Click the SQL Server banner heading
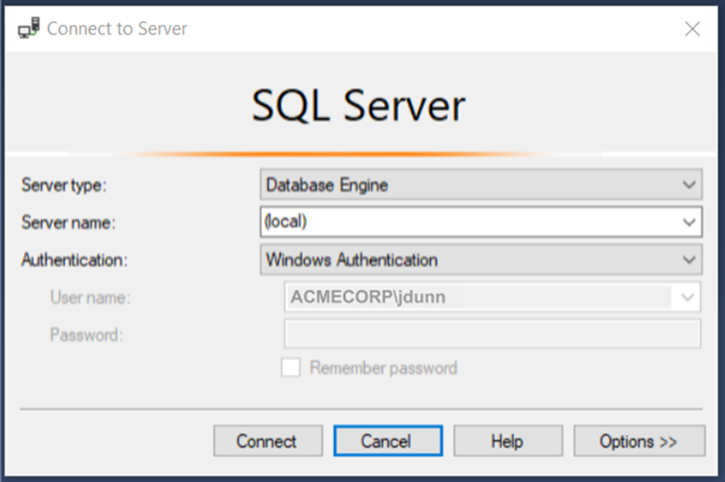Image resolution: width=725 pixels, height=482 pixels. point(359,106)
